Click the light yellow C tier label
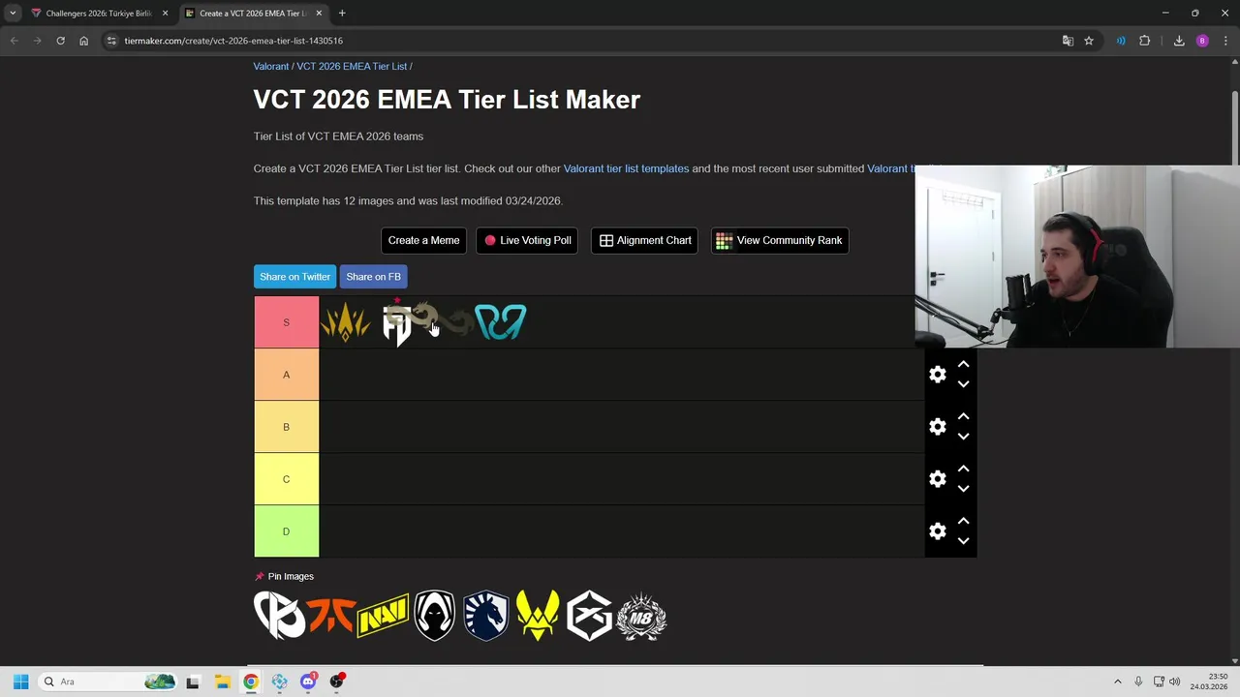The image size is (1240, 697). click(286, 479)
